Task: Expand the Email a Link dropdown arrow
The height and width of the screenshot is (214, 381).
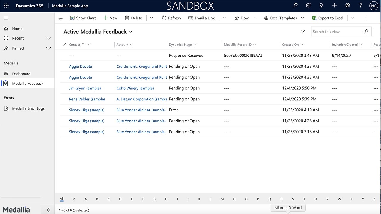Action: (224, 18)
